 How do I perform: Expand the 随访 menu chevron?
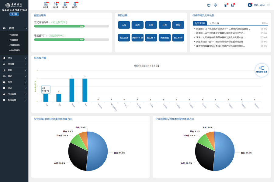pos(26,76)
